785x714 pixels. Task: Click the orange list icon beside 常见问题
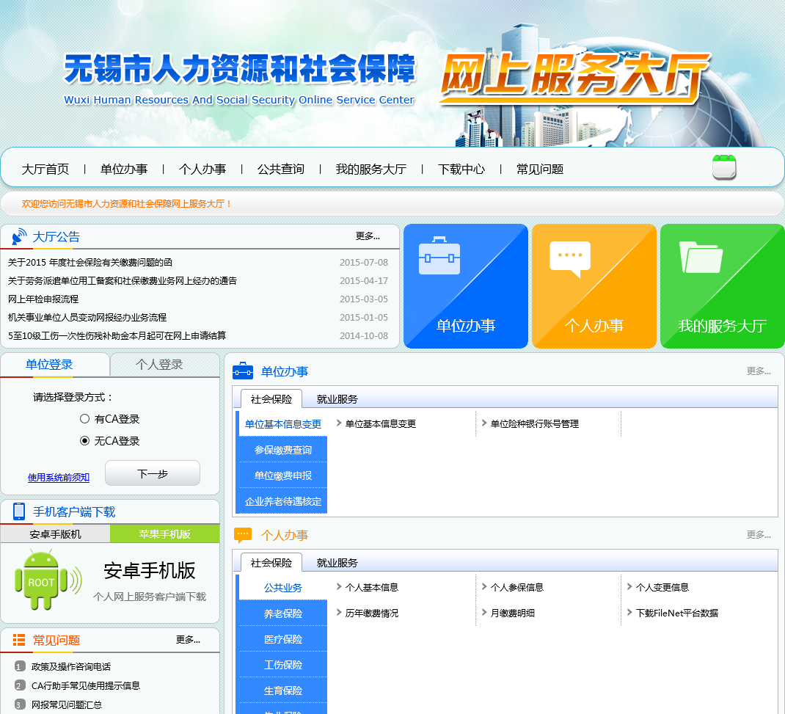19,640
